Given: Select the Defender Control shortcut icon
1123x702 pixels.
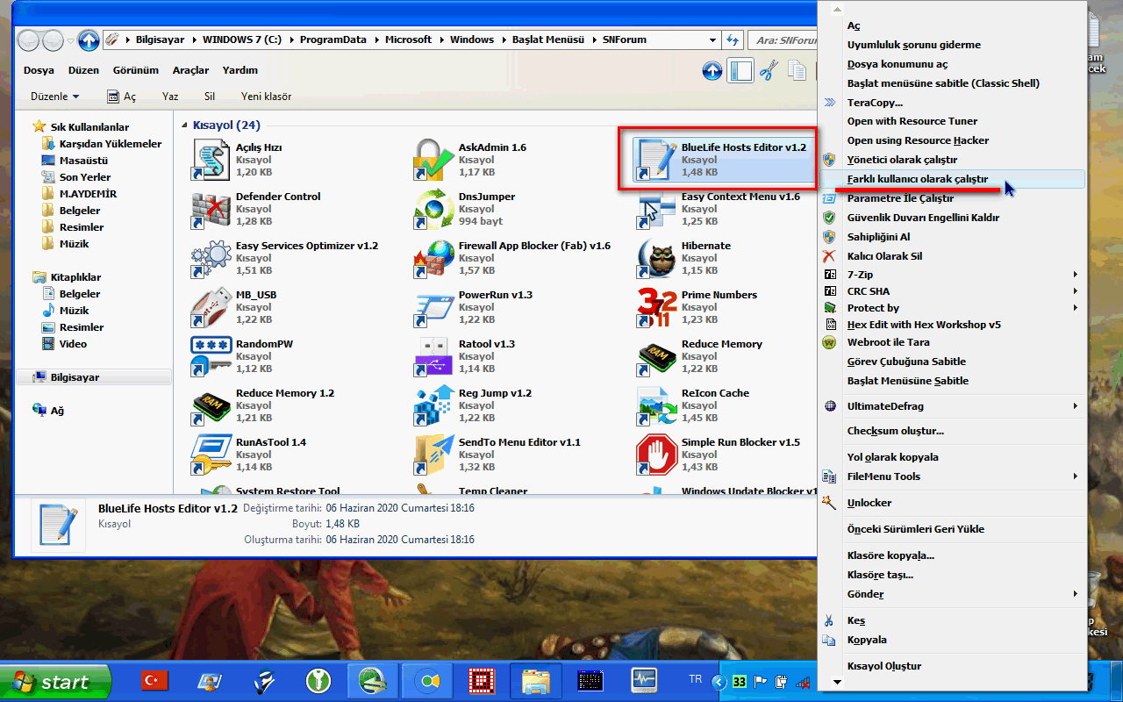Looking at the screenshot, I should (x=211, y=209).
